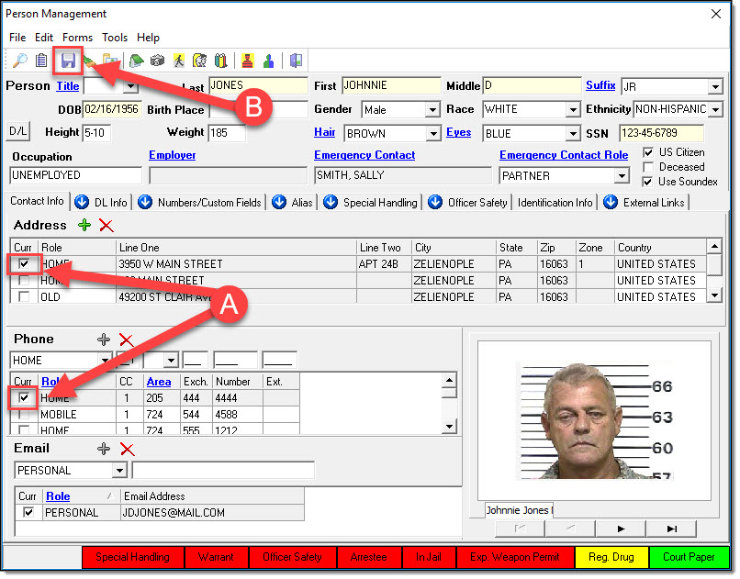740x579 pixels.
Task: Add a new address with green plus
Action: pos(84,225)
